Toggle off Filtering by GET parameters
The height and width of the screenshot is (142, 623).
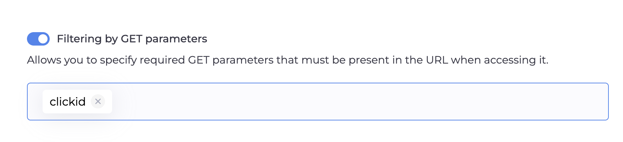point(38,39)
